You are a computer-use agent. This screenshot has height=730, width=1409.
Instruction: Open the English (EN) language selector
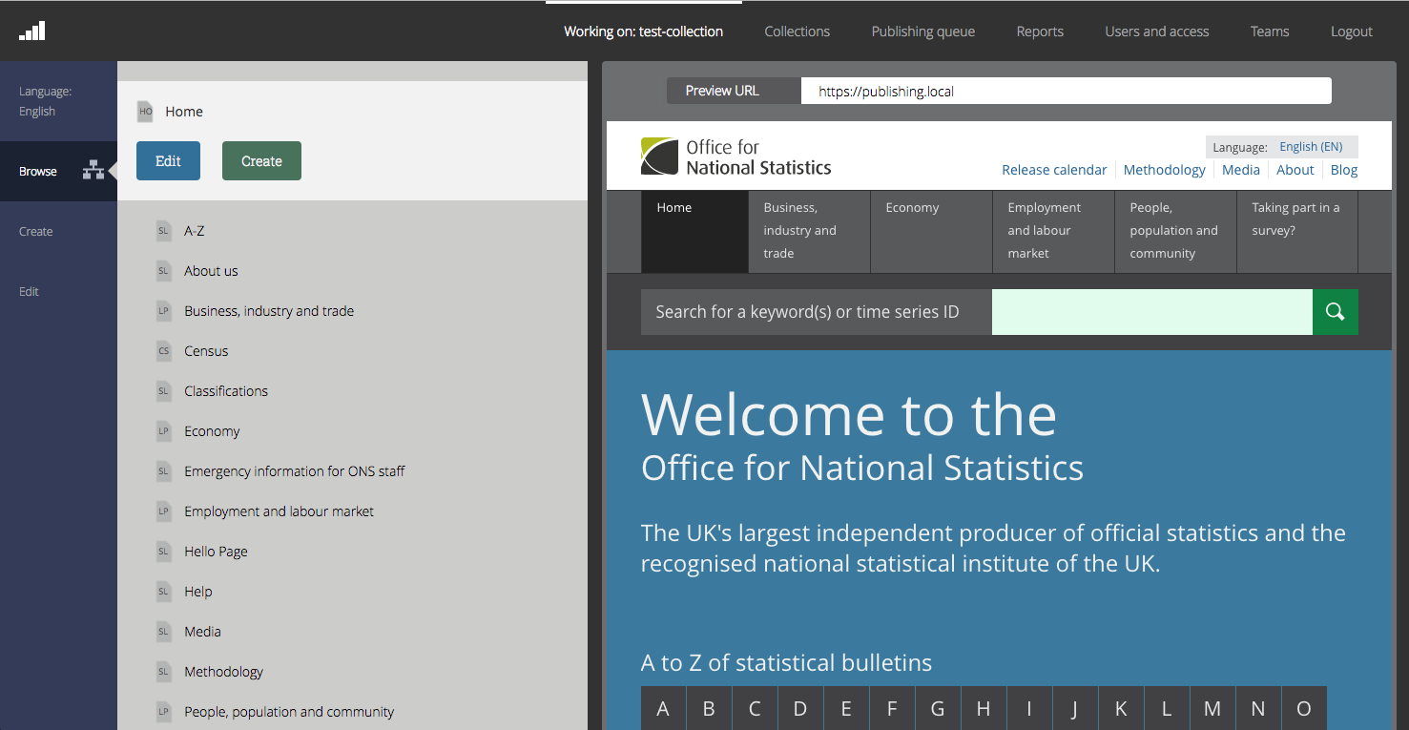coord(1311,147)
